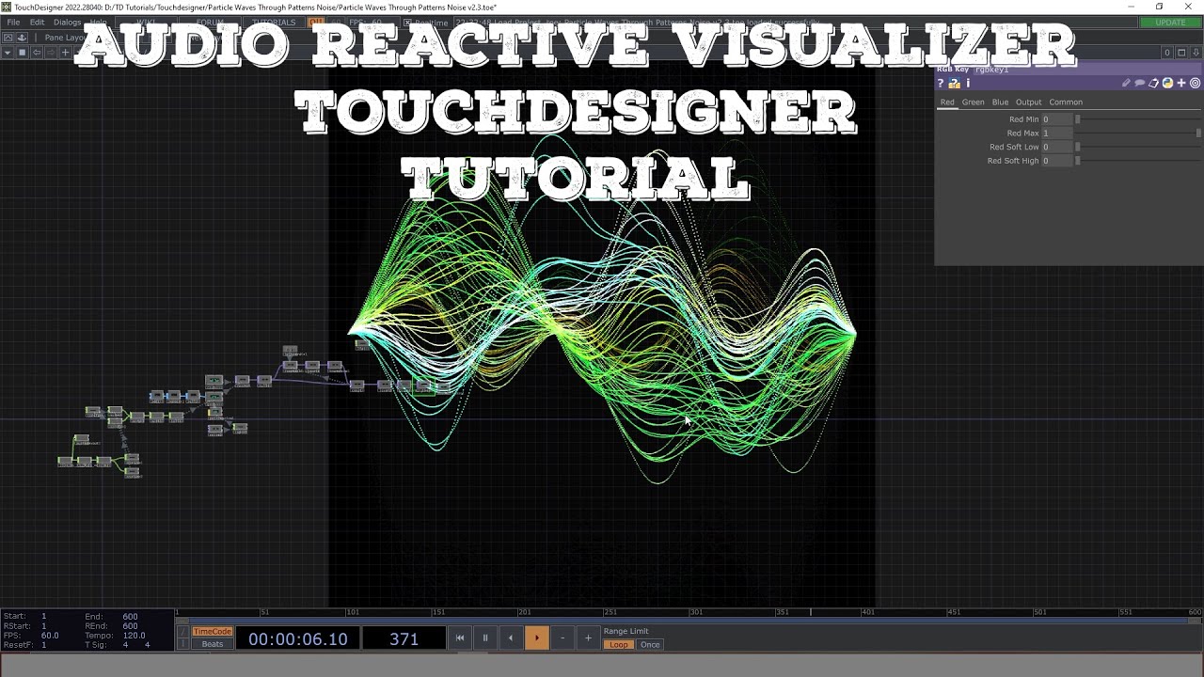Click the green UPDATE button
The width and height of the screenshot is (1204, 677).
1170,23
